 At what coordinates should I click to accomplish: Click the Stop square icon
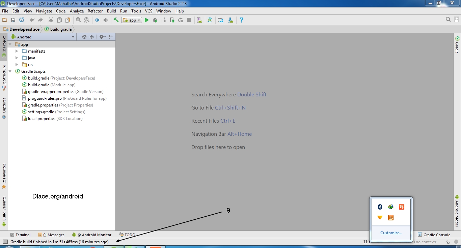tap(189, 20)
